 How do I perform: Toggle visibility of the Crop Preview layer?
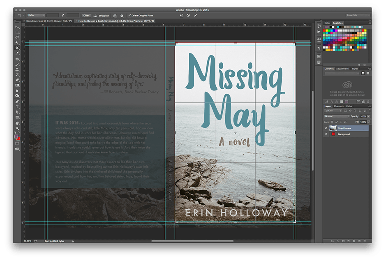point(326,128)
